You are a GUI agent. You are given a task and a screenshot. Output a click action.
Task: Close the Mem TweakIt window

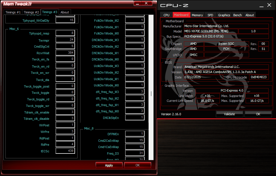point(146,3)
